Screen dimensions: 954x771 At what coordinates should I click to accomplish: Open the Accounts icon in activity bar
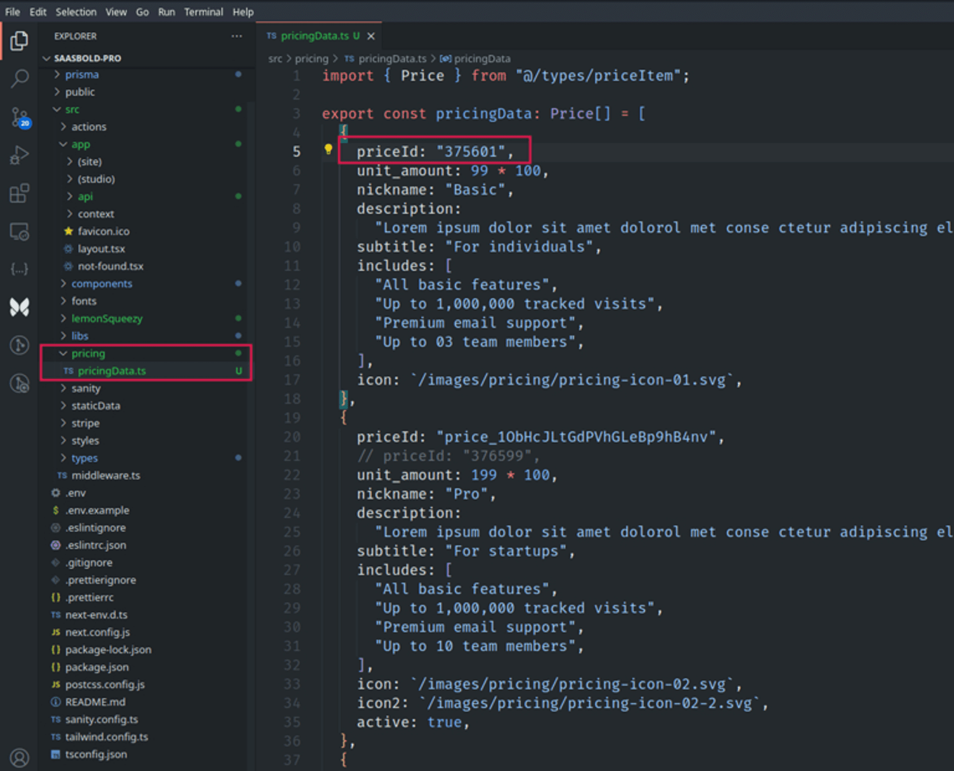tap(19, 757)
